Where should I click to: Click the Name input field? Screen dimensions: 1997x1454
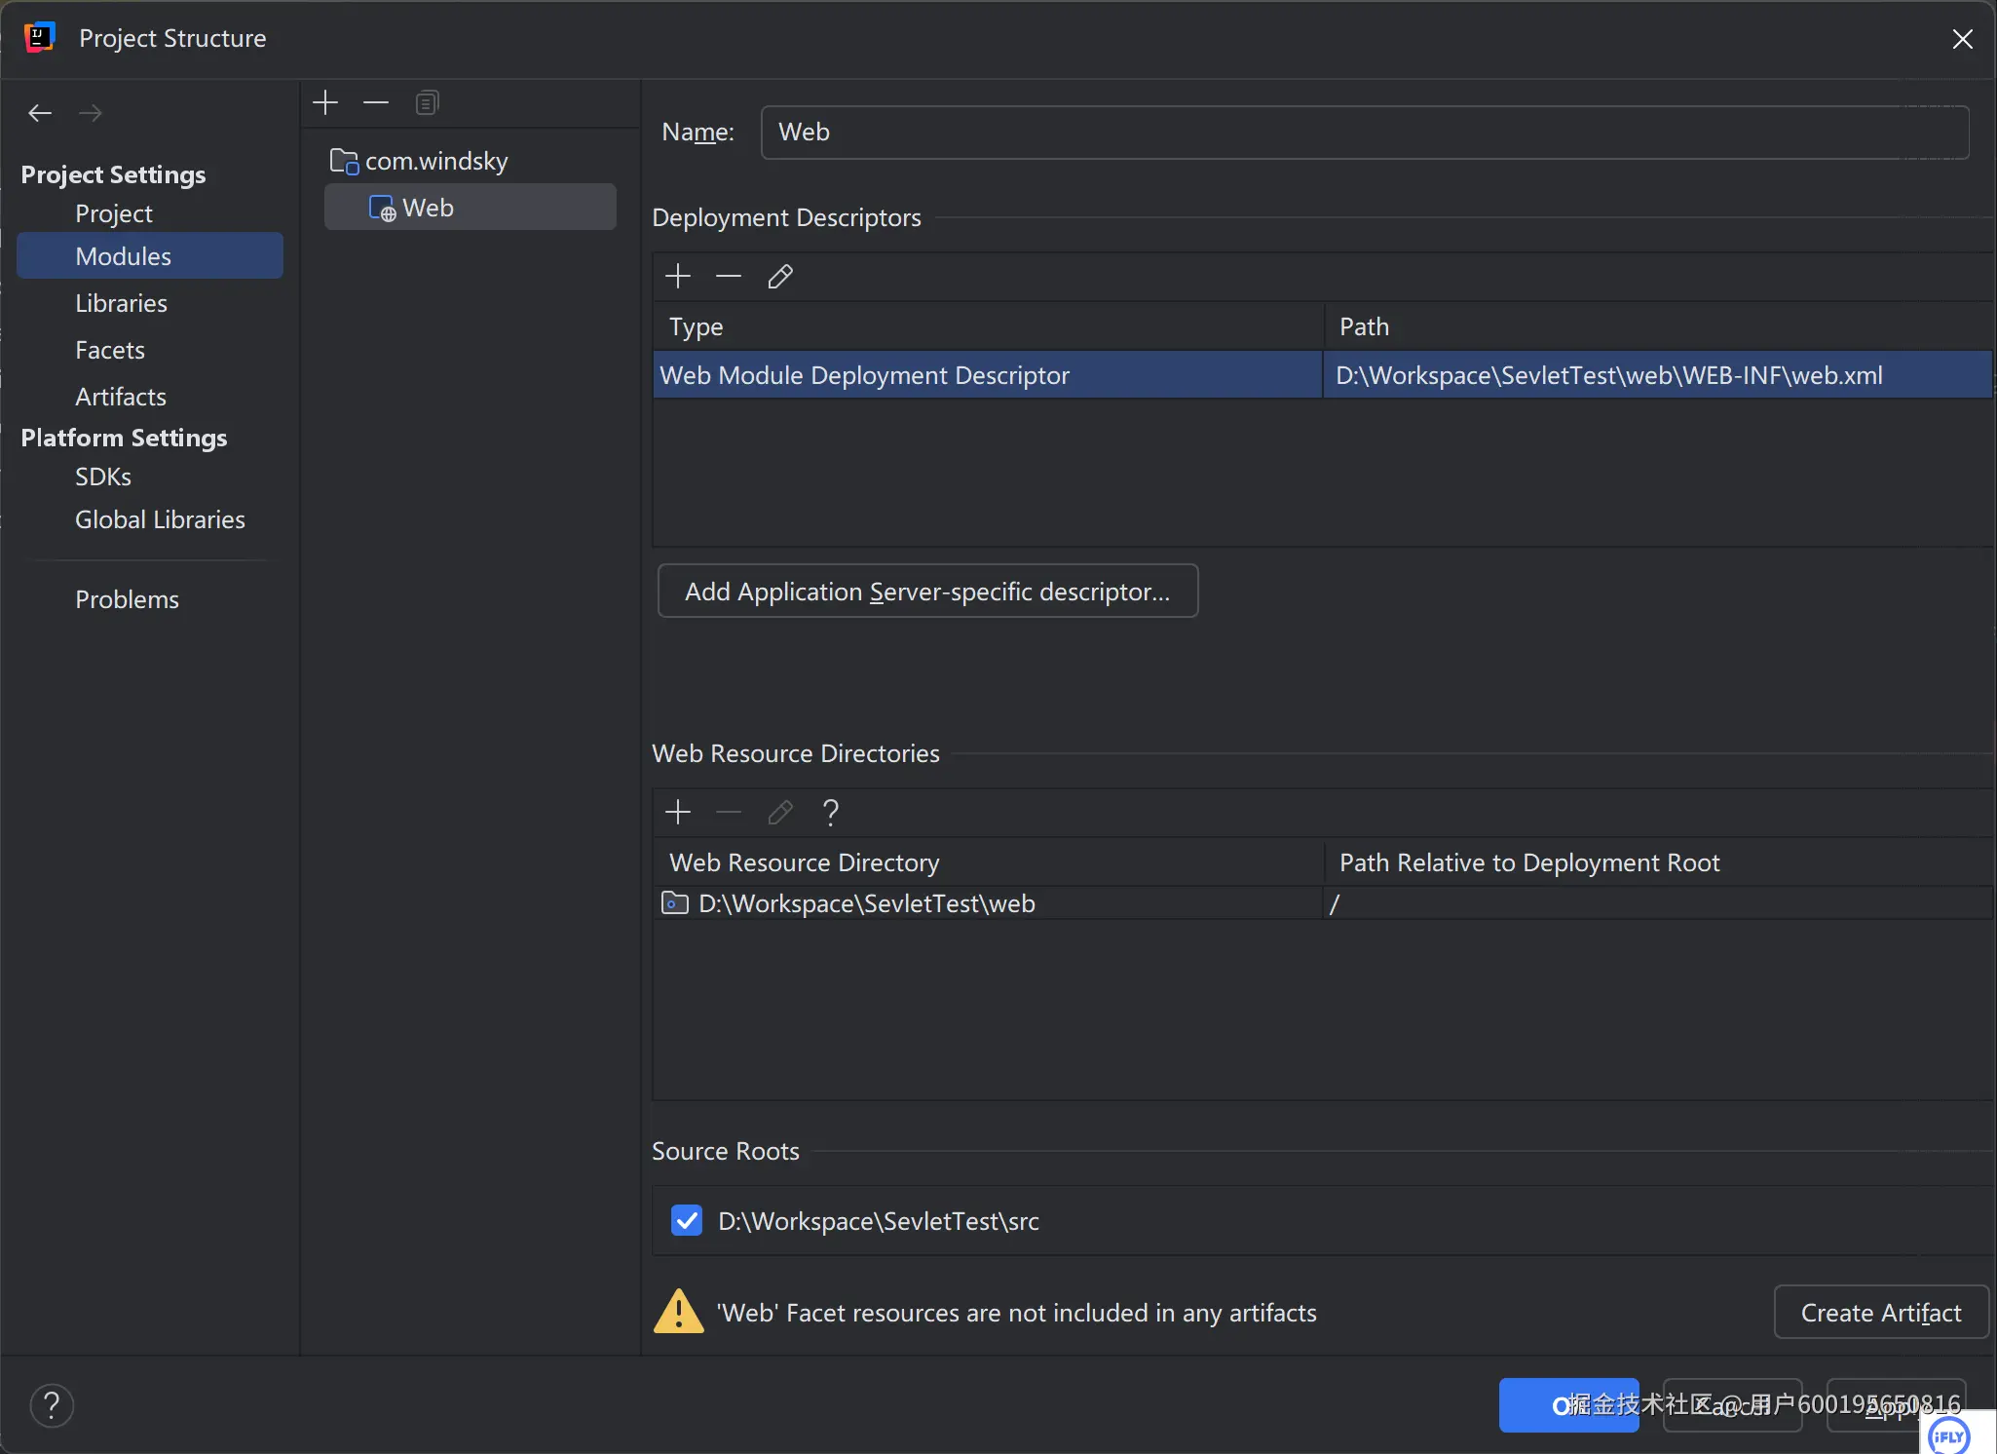tap(1364, 133)
